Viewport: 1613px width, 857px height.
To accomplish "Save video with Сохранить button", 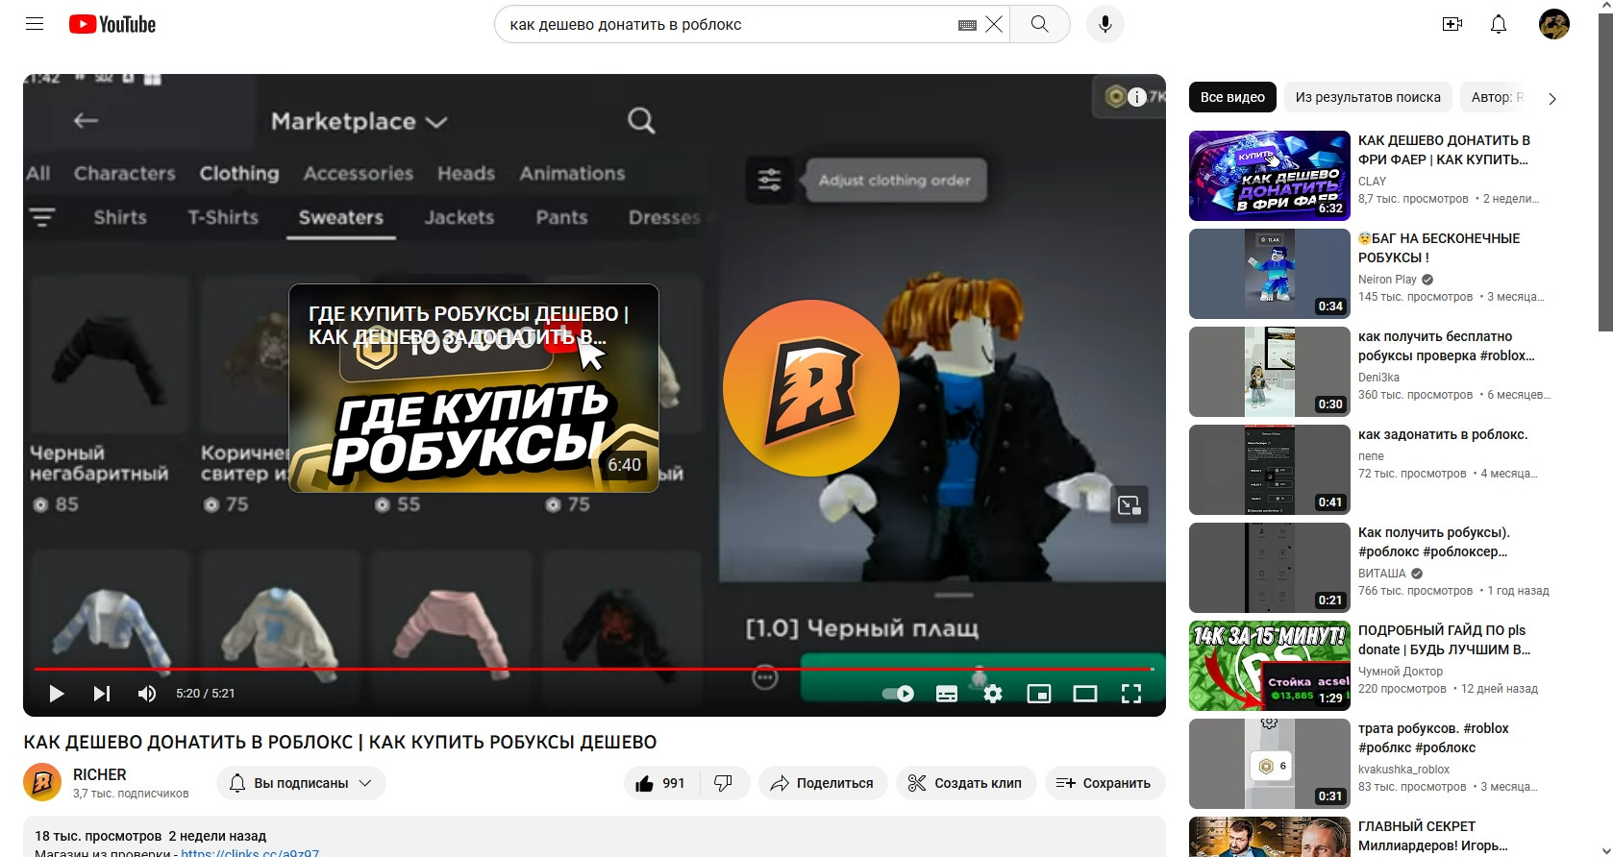I will click(1104, 783).
